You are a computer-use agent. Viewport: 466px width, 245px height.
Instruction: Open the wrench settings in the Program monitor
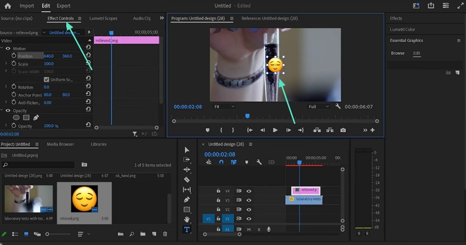[x=337, y=106]
